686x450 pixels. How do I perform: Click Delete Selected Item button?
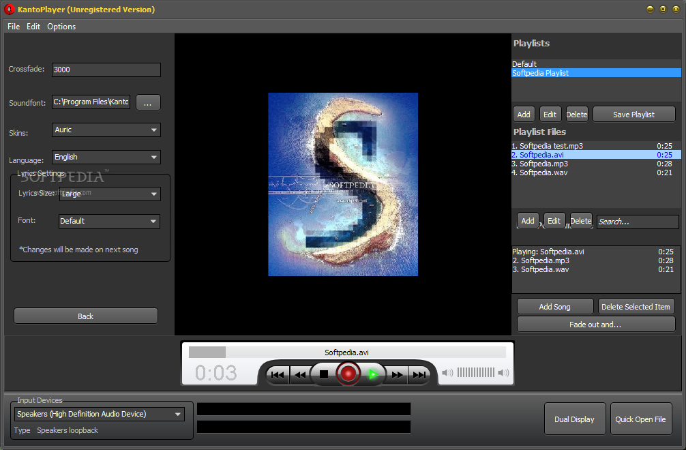coord(636,307)
